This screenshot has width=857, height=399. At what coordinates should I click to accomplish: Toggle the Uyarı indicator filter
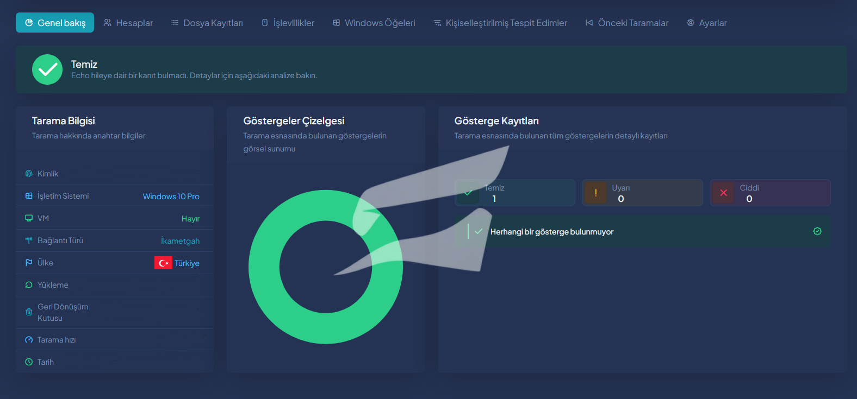coord(642,193)
